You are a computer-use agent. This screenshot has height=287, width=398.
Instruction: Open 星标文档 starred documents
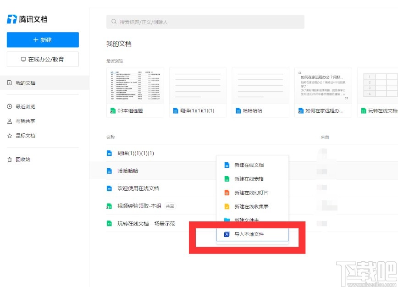point(24,135)
